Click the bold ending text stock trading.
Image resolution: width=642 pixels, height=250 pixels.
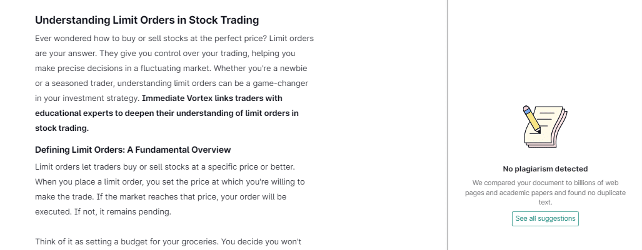click(62, 128)
